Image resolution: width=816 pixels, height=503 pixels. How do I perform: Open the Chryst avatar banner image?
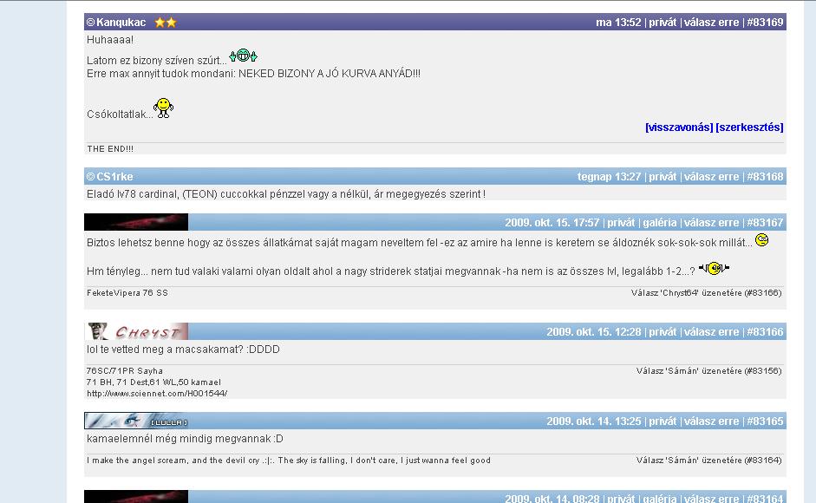point(136,331)
